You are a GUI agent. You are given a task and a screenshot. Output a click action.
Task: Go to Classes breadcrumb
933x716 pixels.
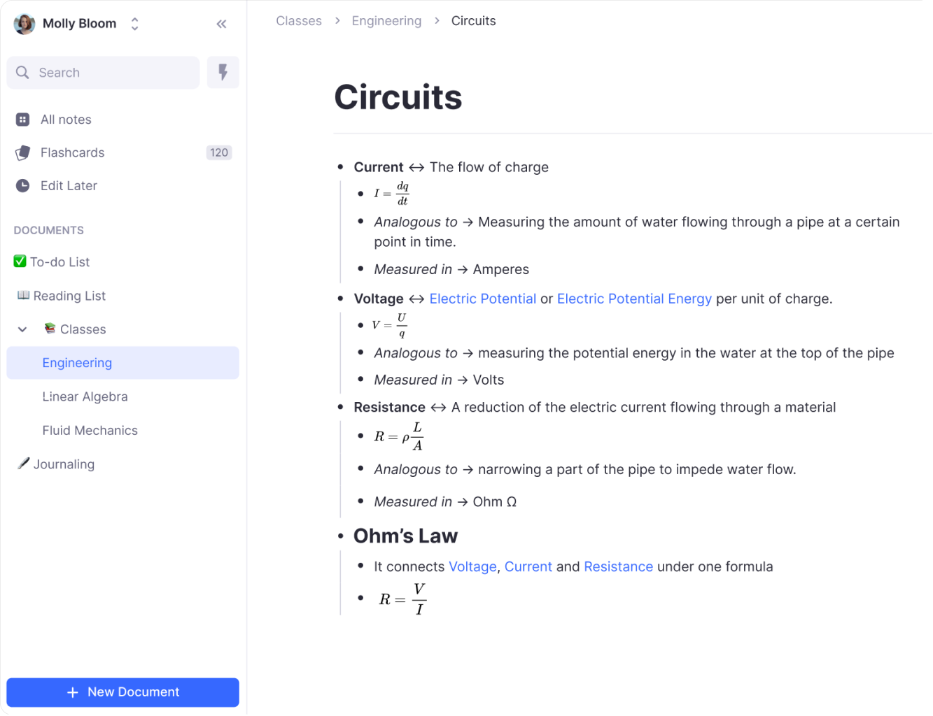pos(299,21)
